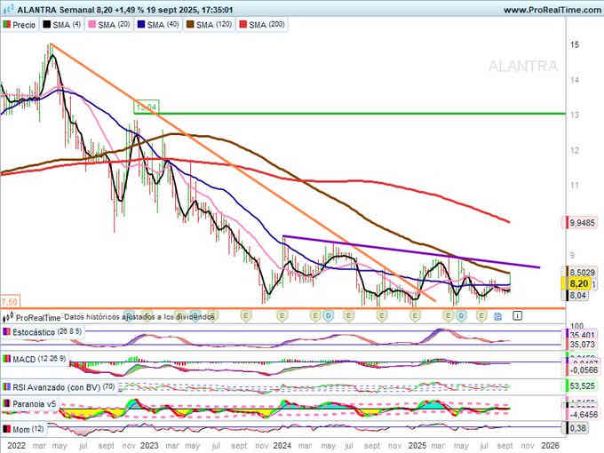Image resolution: width=604 pixels, height=453 pixels.
Task: Click the Mom (12) indicator color icon
Action: pyautogui.click(x=7, y=428)
